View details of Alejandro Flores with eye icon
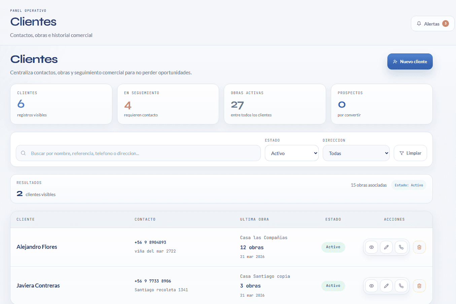This screenshot has width=456, height=304. click(x=372, y=247)
